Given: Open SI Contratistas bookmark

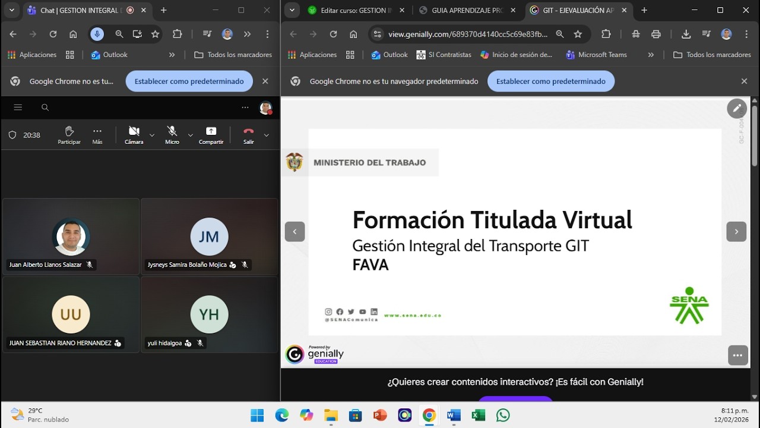Looking at the screenshot, I should point(444,55).
